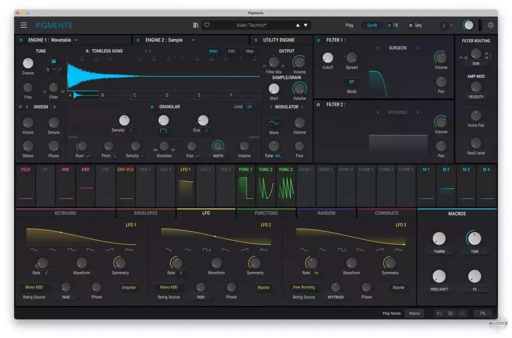The height and width of the screenshot is (338, 512).
Task: Switch to the Synth view tab
Action: (x=372, y=25)
